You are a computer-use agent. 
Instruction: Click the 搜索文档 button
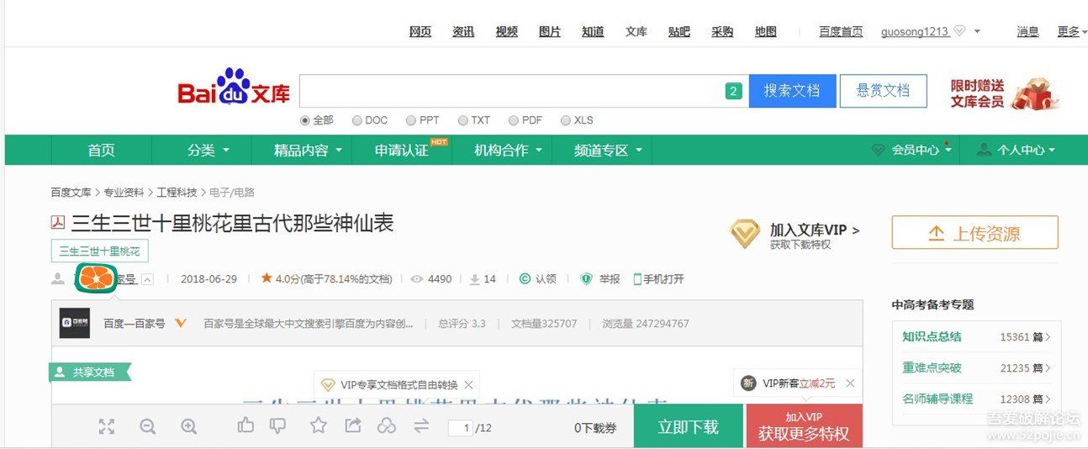point(792,91)
